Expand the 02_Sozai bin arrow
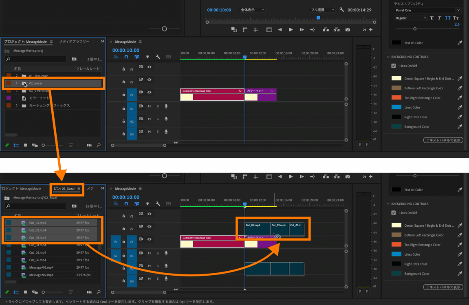The image size is (469, 305). (x=17, y=83)
